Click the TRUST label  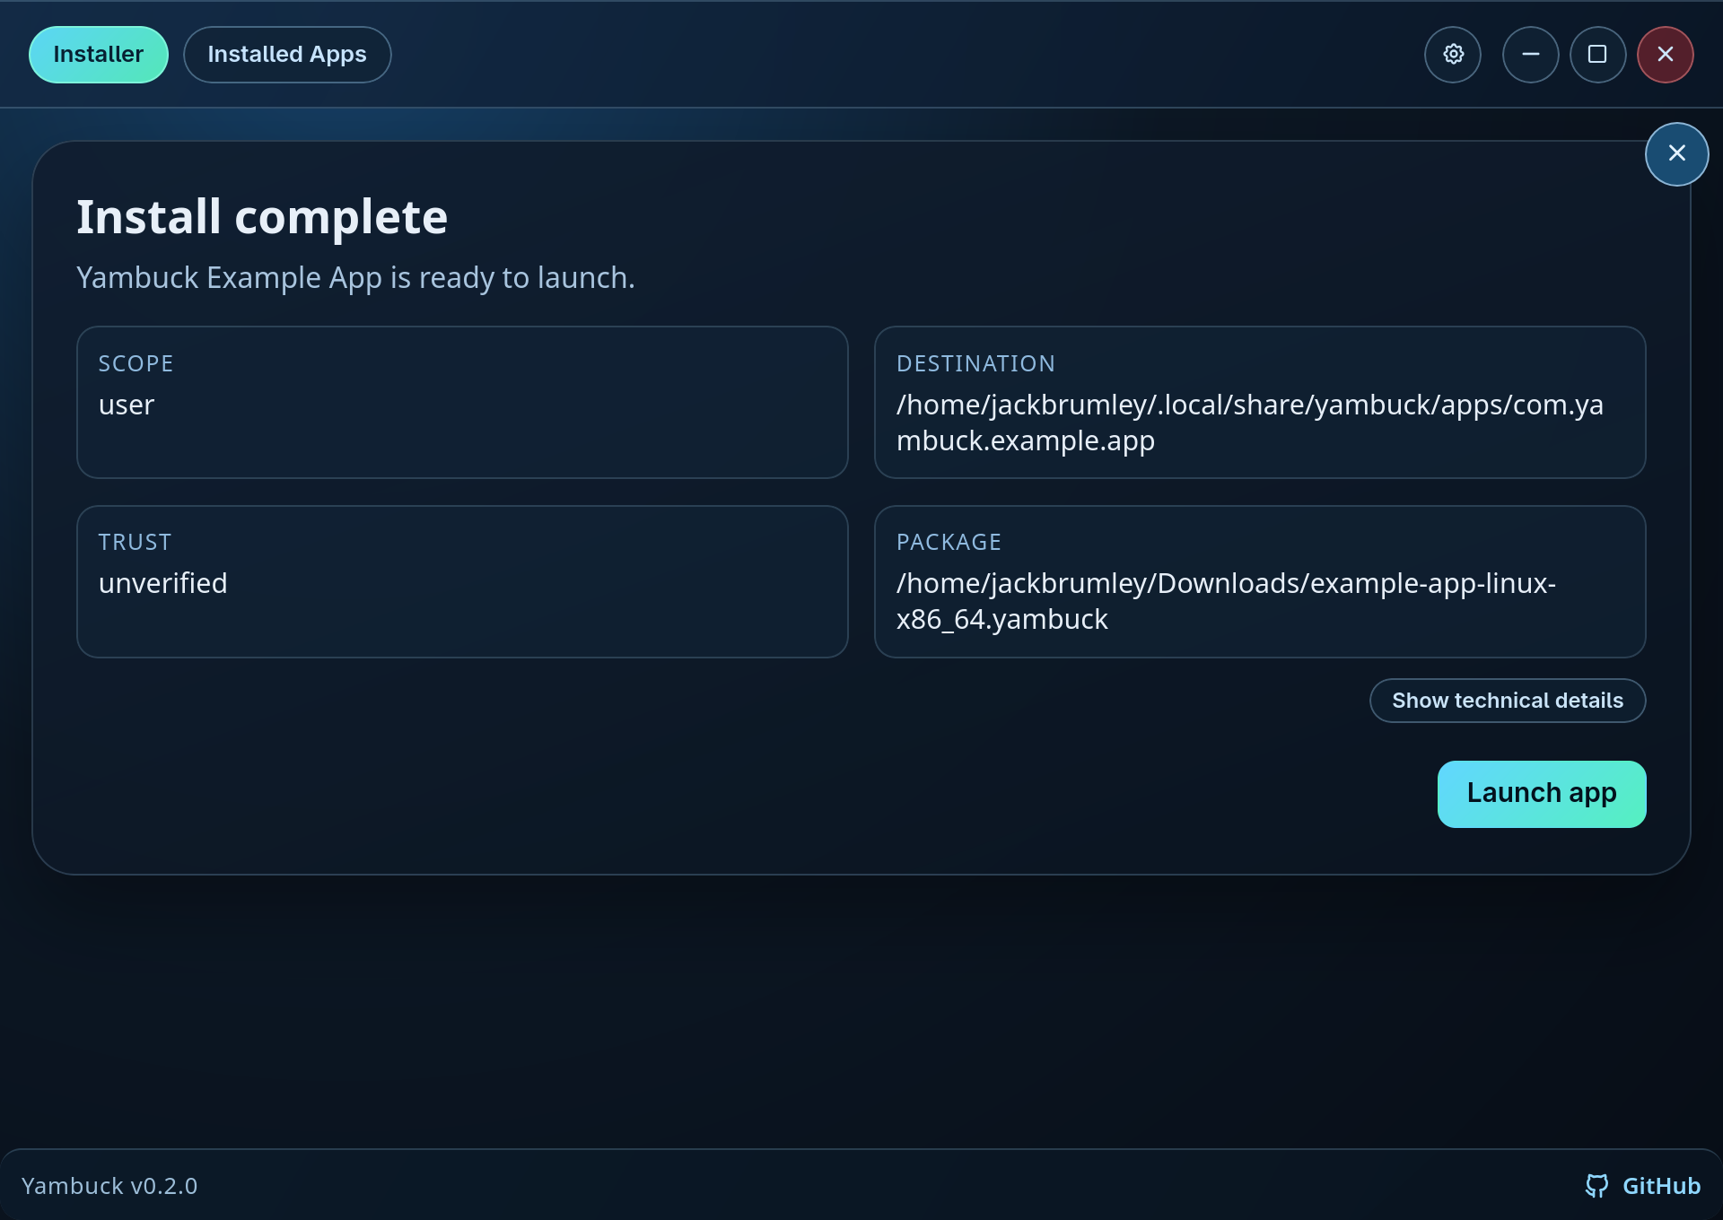click(135, 542)
